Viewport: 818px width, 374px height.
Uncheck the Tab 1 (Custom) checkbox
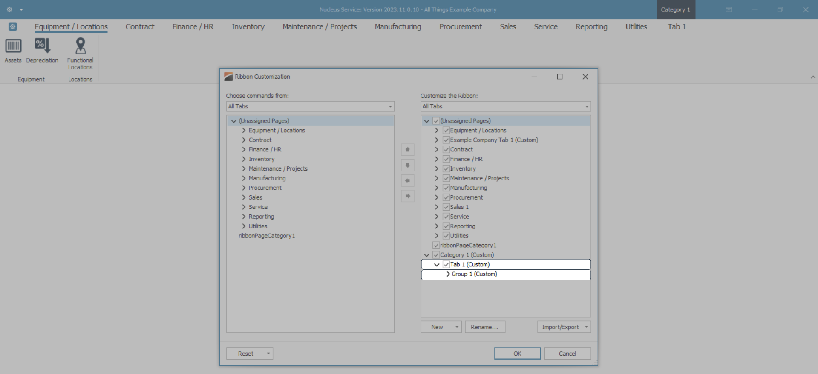point(446,265)
